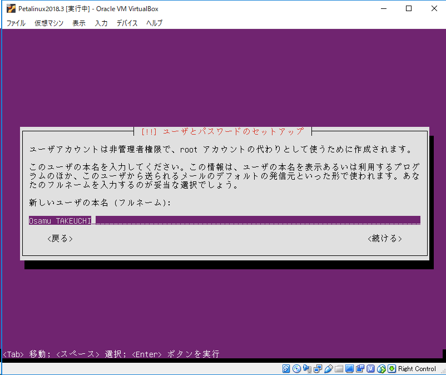Image resolution: width=446 pixels, height=375 pixels.
Task: Select the 戻る button
Action: [x=60, y=238]
